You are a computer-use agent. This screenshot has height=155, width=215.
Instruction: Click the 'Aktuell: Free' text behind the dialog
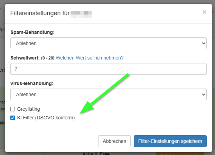(95, 153)
